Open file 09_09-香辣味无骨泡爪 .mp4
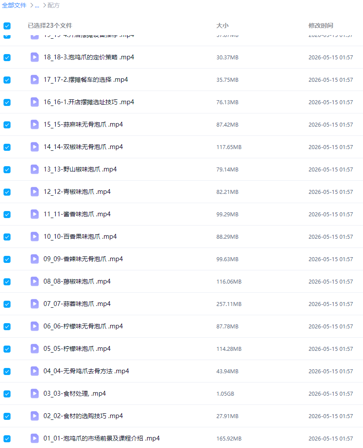 tap(83, 259)
